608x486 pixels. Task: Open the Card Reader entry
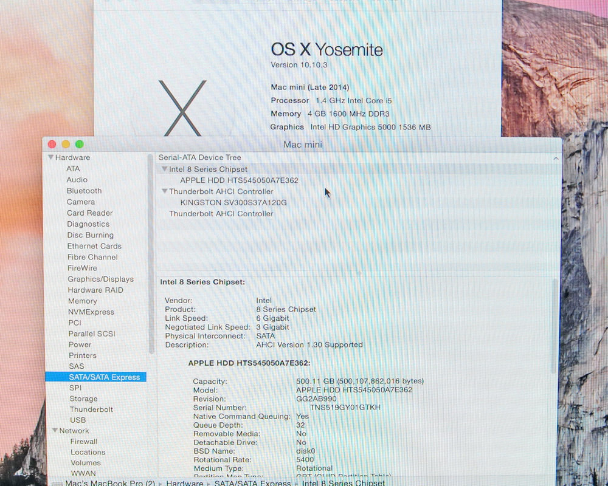[x=89, y=213]
